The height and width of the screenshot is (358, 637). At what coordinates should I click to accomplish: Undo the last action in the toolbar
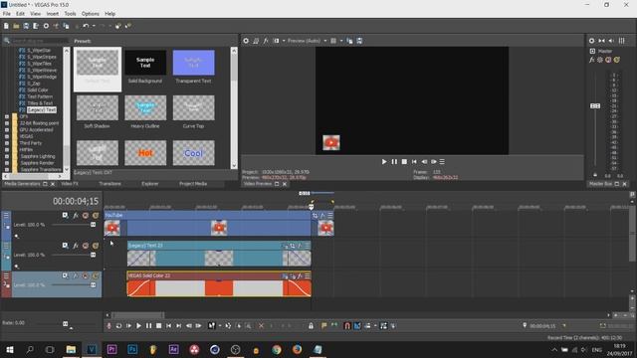click(86, 26)
